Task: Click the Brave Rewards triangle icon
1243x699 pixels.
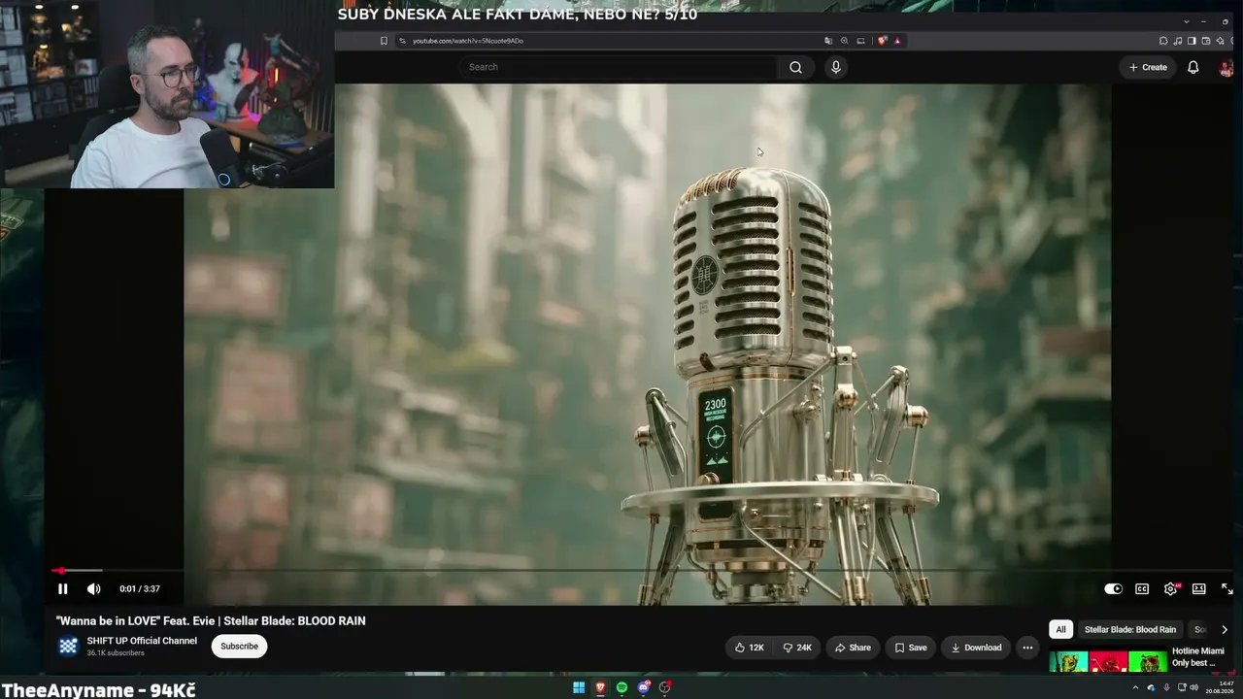Action: point(897,41)
